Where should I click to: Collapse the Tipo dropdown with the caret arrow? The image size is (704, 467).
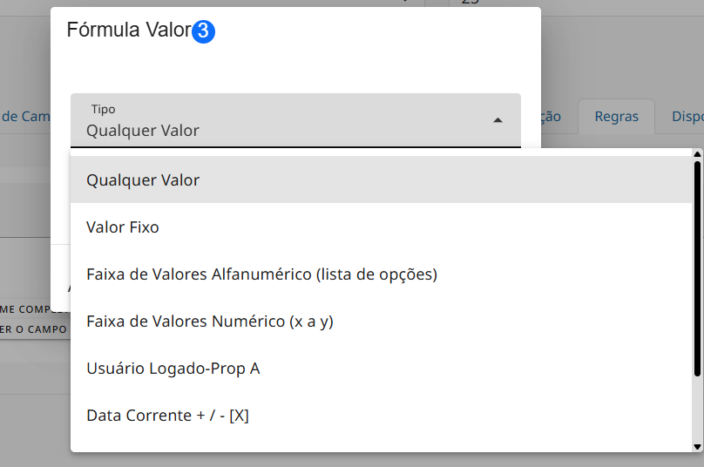tap(498, 120)
